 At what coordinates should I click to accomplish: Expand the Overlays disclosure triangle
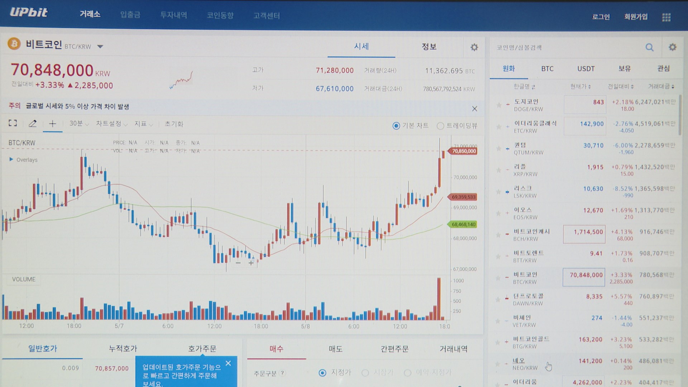click(x=11, y=159)
